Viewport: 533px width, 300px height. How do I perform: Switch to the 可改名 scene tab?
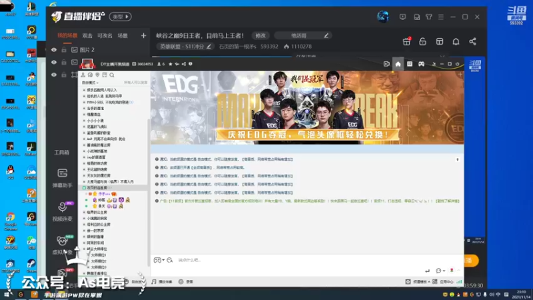click(x=105, y=35)
